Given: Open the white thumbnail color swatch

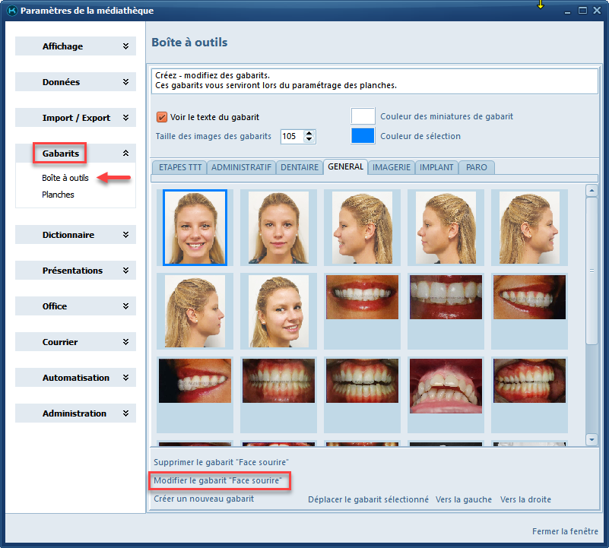Looking at the screenshot, I should [363, 116].
